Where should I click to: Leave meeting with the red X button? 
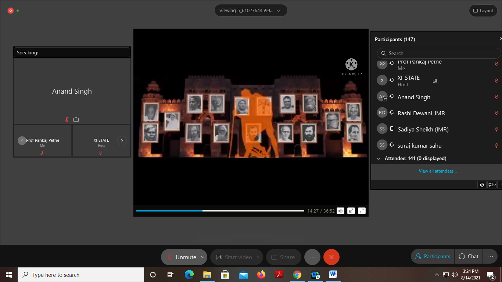point(331,257)
